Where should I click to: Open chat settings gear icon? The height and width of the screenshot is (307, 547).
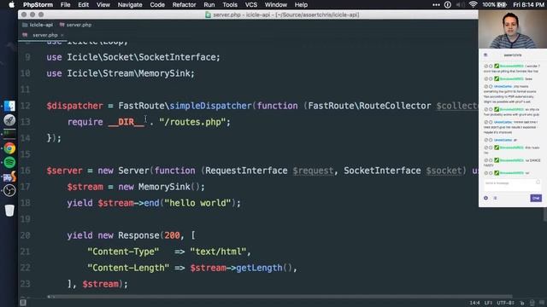point(486,198)
